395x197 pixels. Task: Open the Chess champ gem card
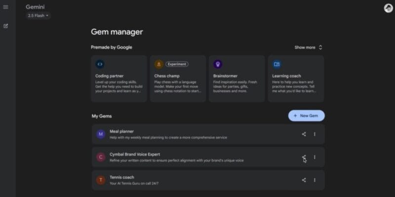coord(178,79)
